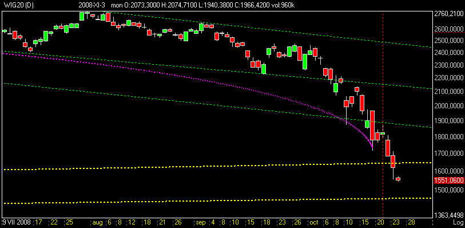Click the 1800,0000 price axis label

pos(448,137)
